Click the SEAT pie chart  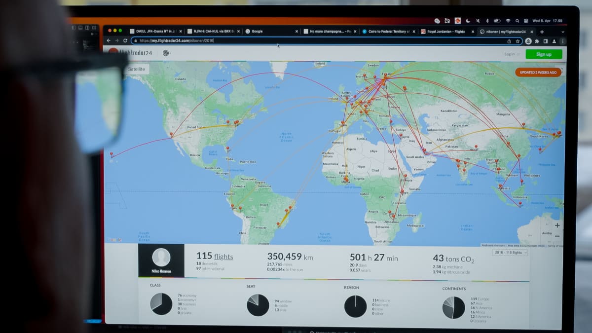(x=258, y=305)
